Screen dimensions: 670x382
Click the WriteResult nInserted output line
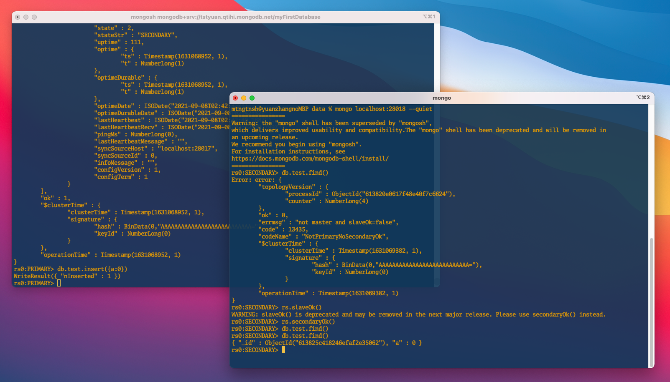pos(67,276)
